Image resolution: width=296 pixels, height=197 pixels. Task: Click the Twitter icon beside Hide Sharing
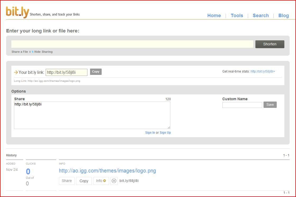pos(33,52)
